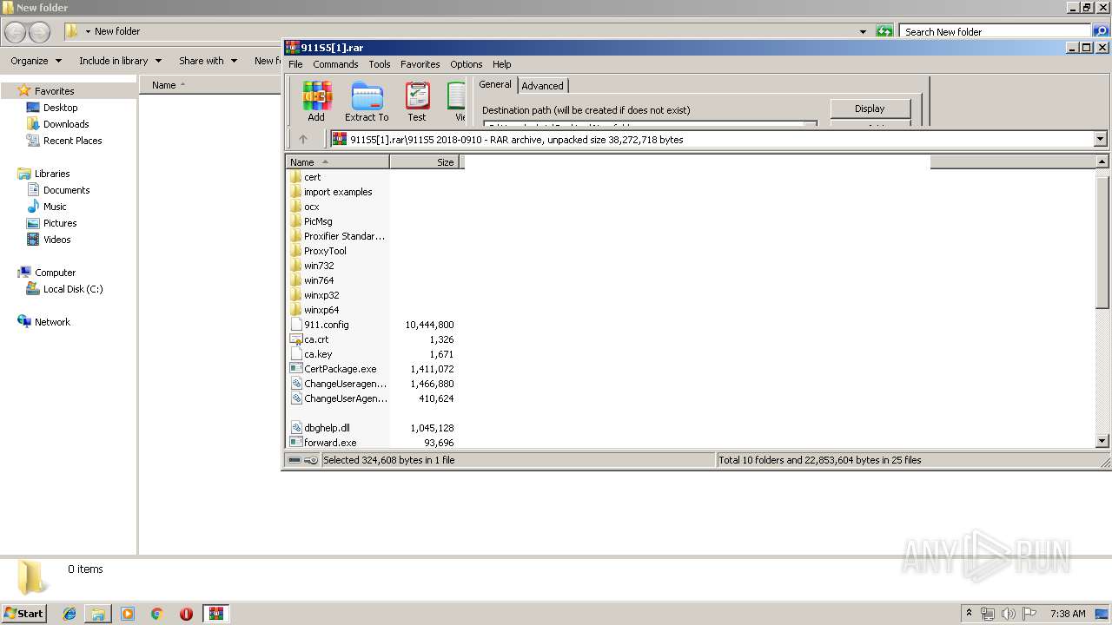Click the Add toolbar icon in WinRAR
Viewport: 1112px width, 625px height.
tap(316, 102)
